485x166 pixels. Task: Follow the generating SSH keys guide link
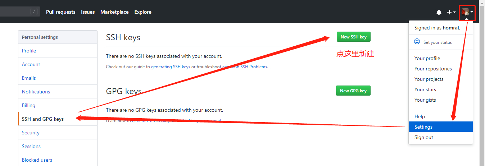click(x=171, y=67)
